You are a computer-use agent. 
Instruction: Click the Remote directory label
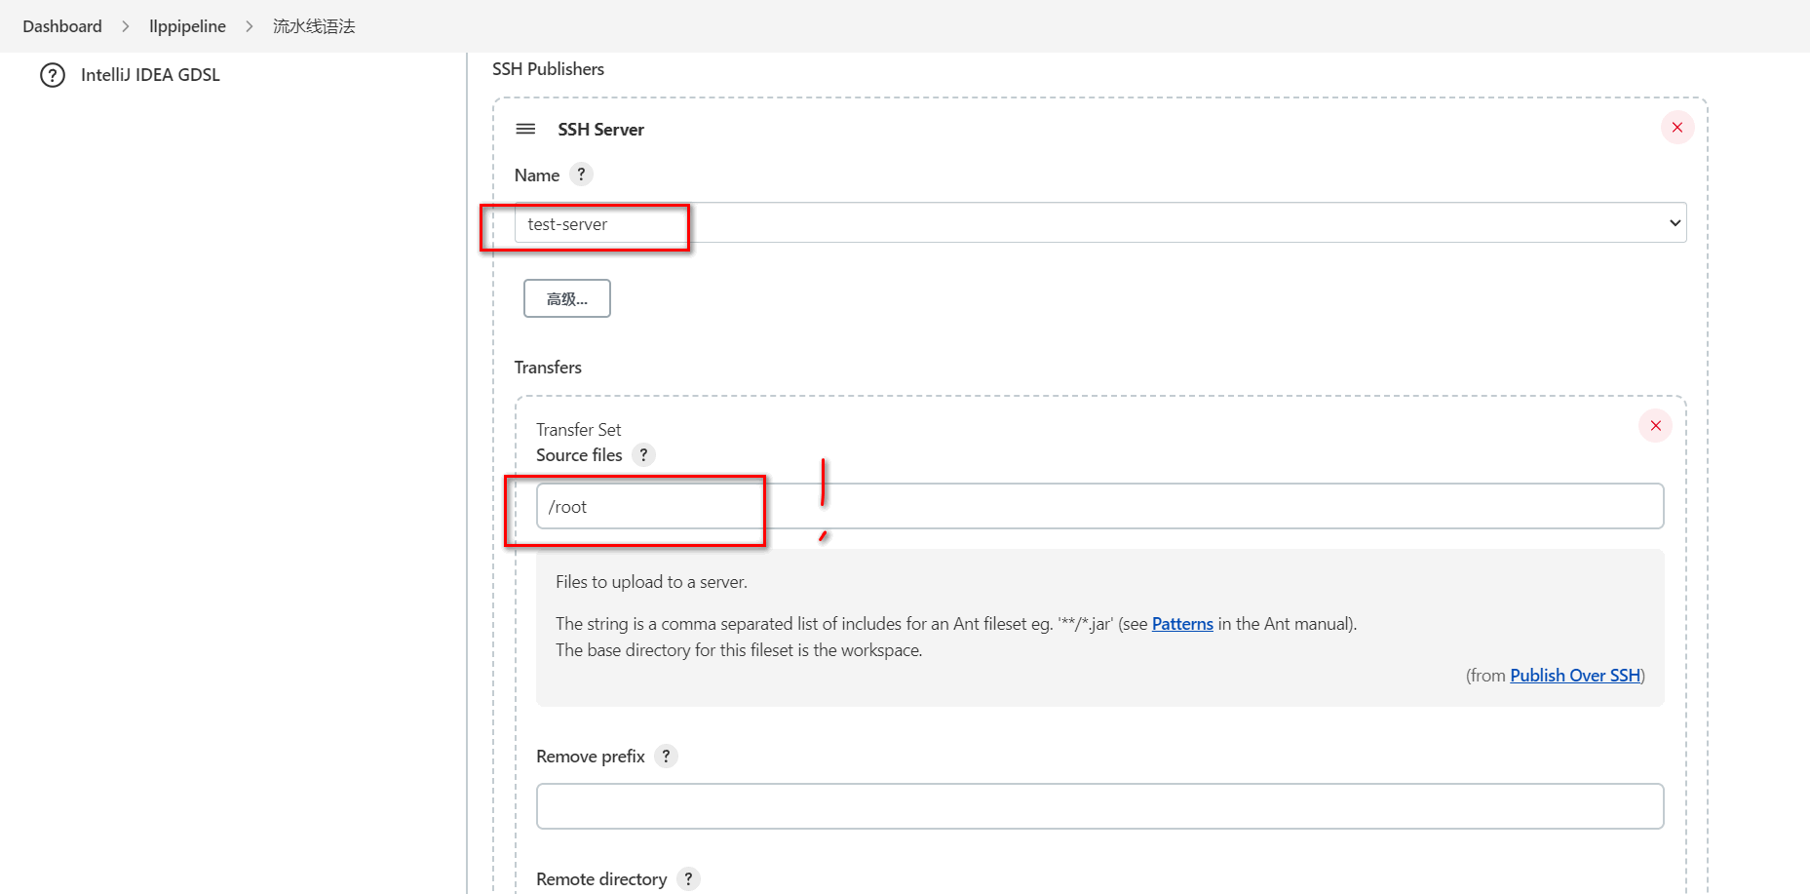point(601,879)
